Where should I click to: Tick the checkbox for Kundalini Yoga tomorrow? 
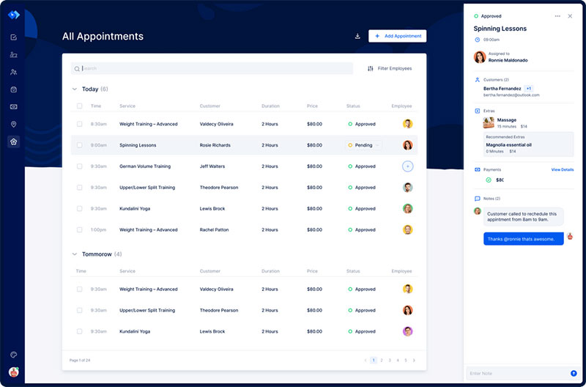pos(80,331)
